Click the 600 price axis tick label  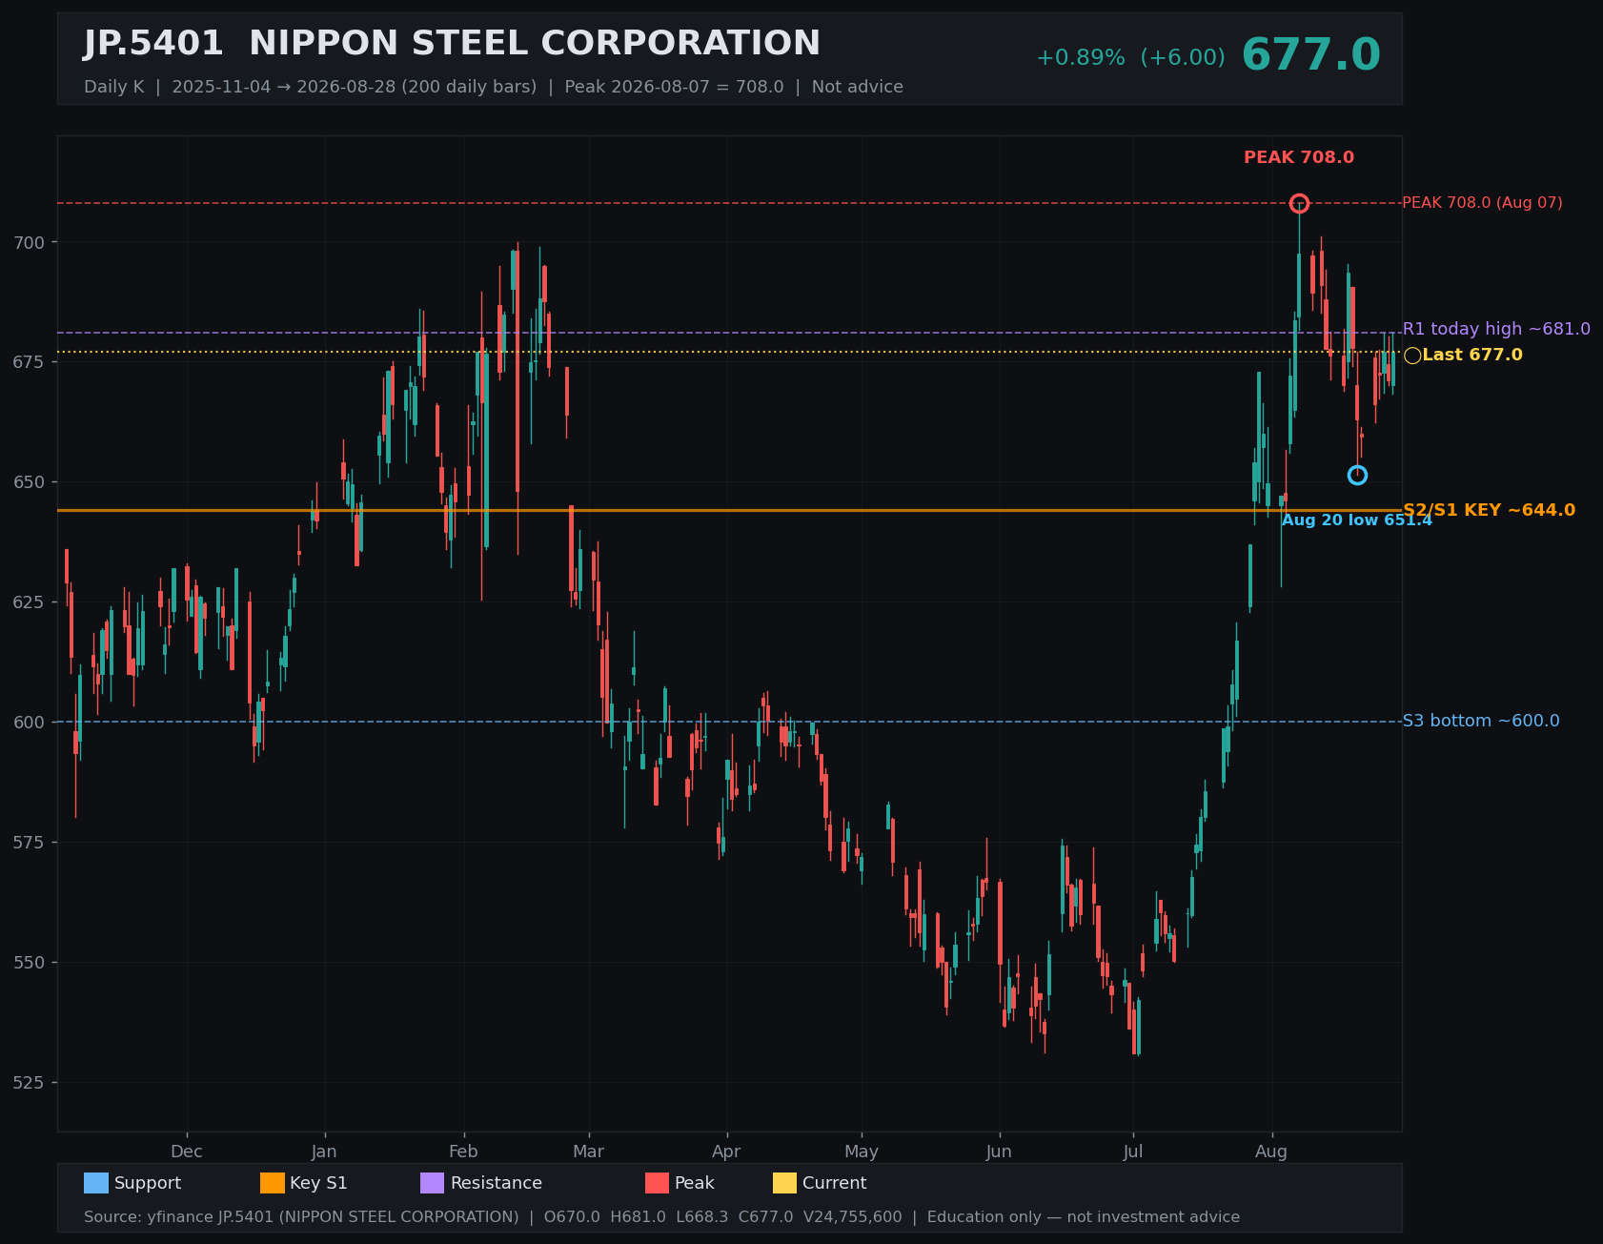[x=30, y=723]
